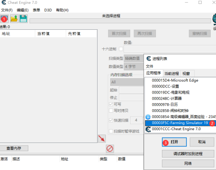Screen dimensions: 216x170
Task: Toggle the 十六进制 hexadecimal checkbox
Action: (x=121, y=49)
